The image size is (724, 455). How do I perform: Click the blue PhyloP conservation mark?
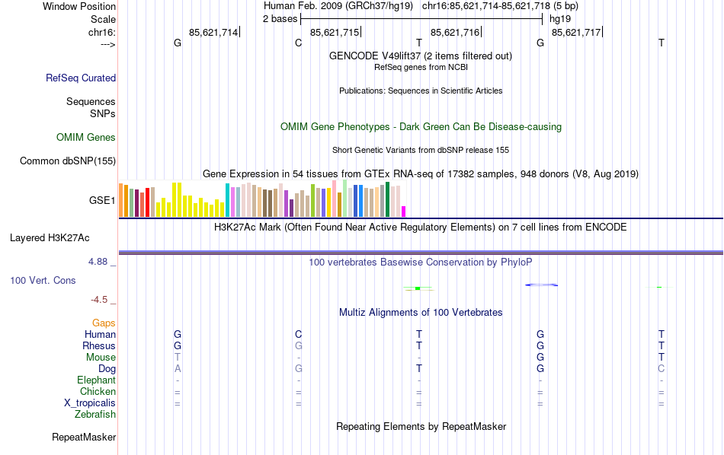(541, 285)
